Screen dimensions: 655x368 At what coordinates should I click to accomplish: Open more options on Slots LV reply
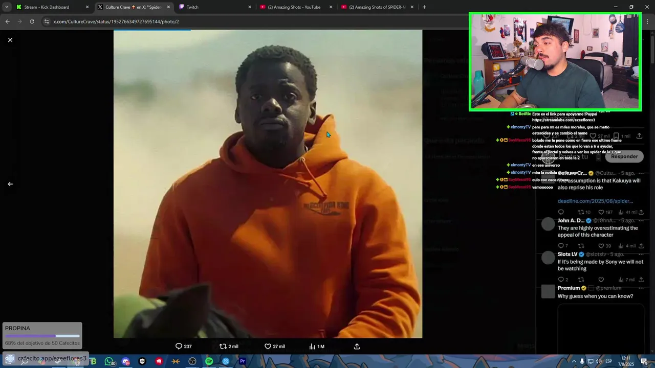point(641,254)
